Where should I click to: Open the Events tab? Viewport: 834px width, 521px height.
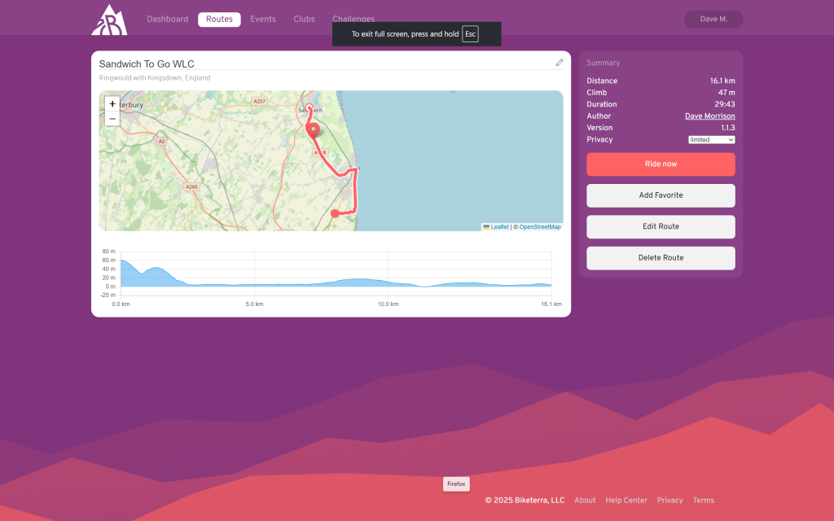pyautogui.click(x=262, y=20)
